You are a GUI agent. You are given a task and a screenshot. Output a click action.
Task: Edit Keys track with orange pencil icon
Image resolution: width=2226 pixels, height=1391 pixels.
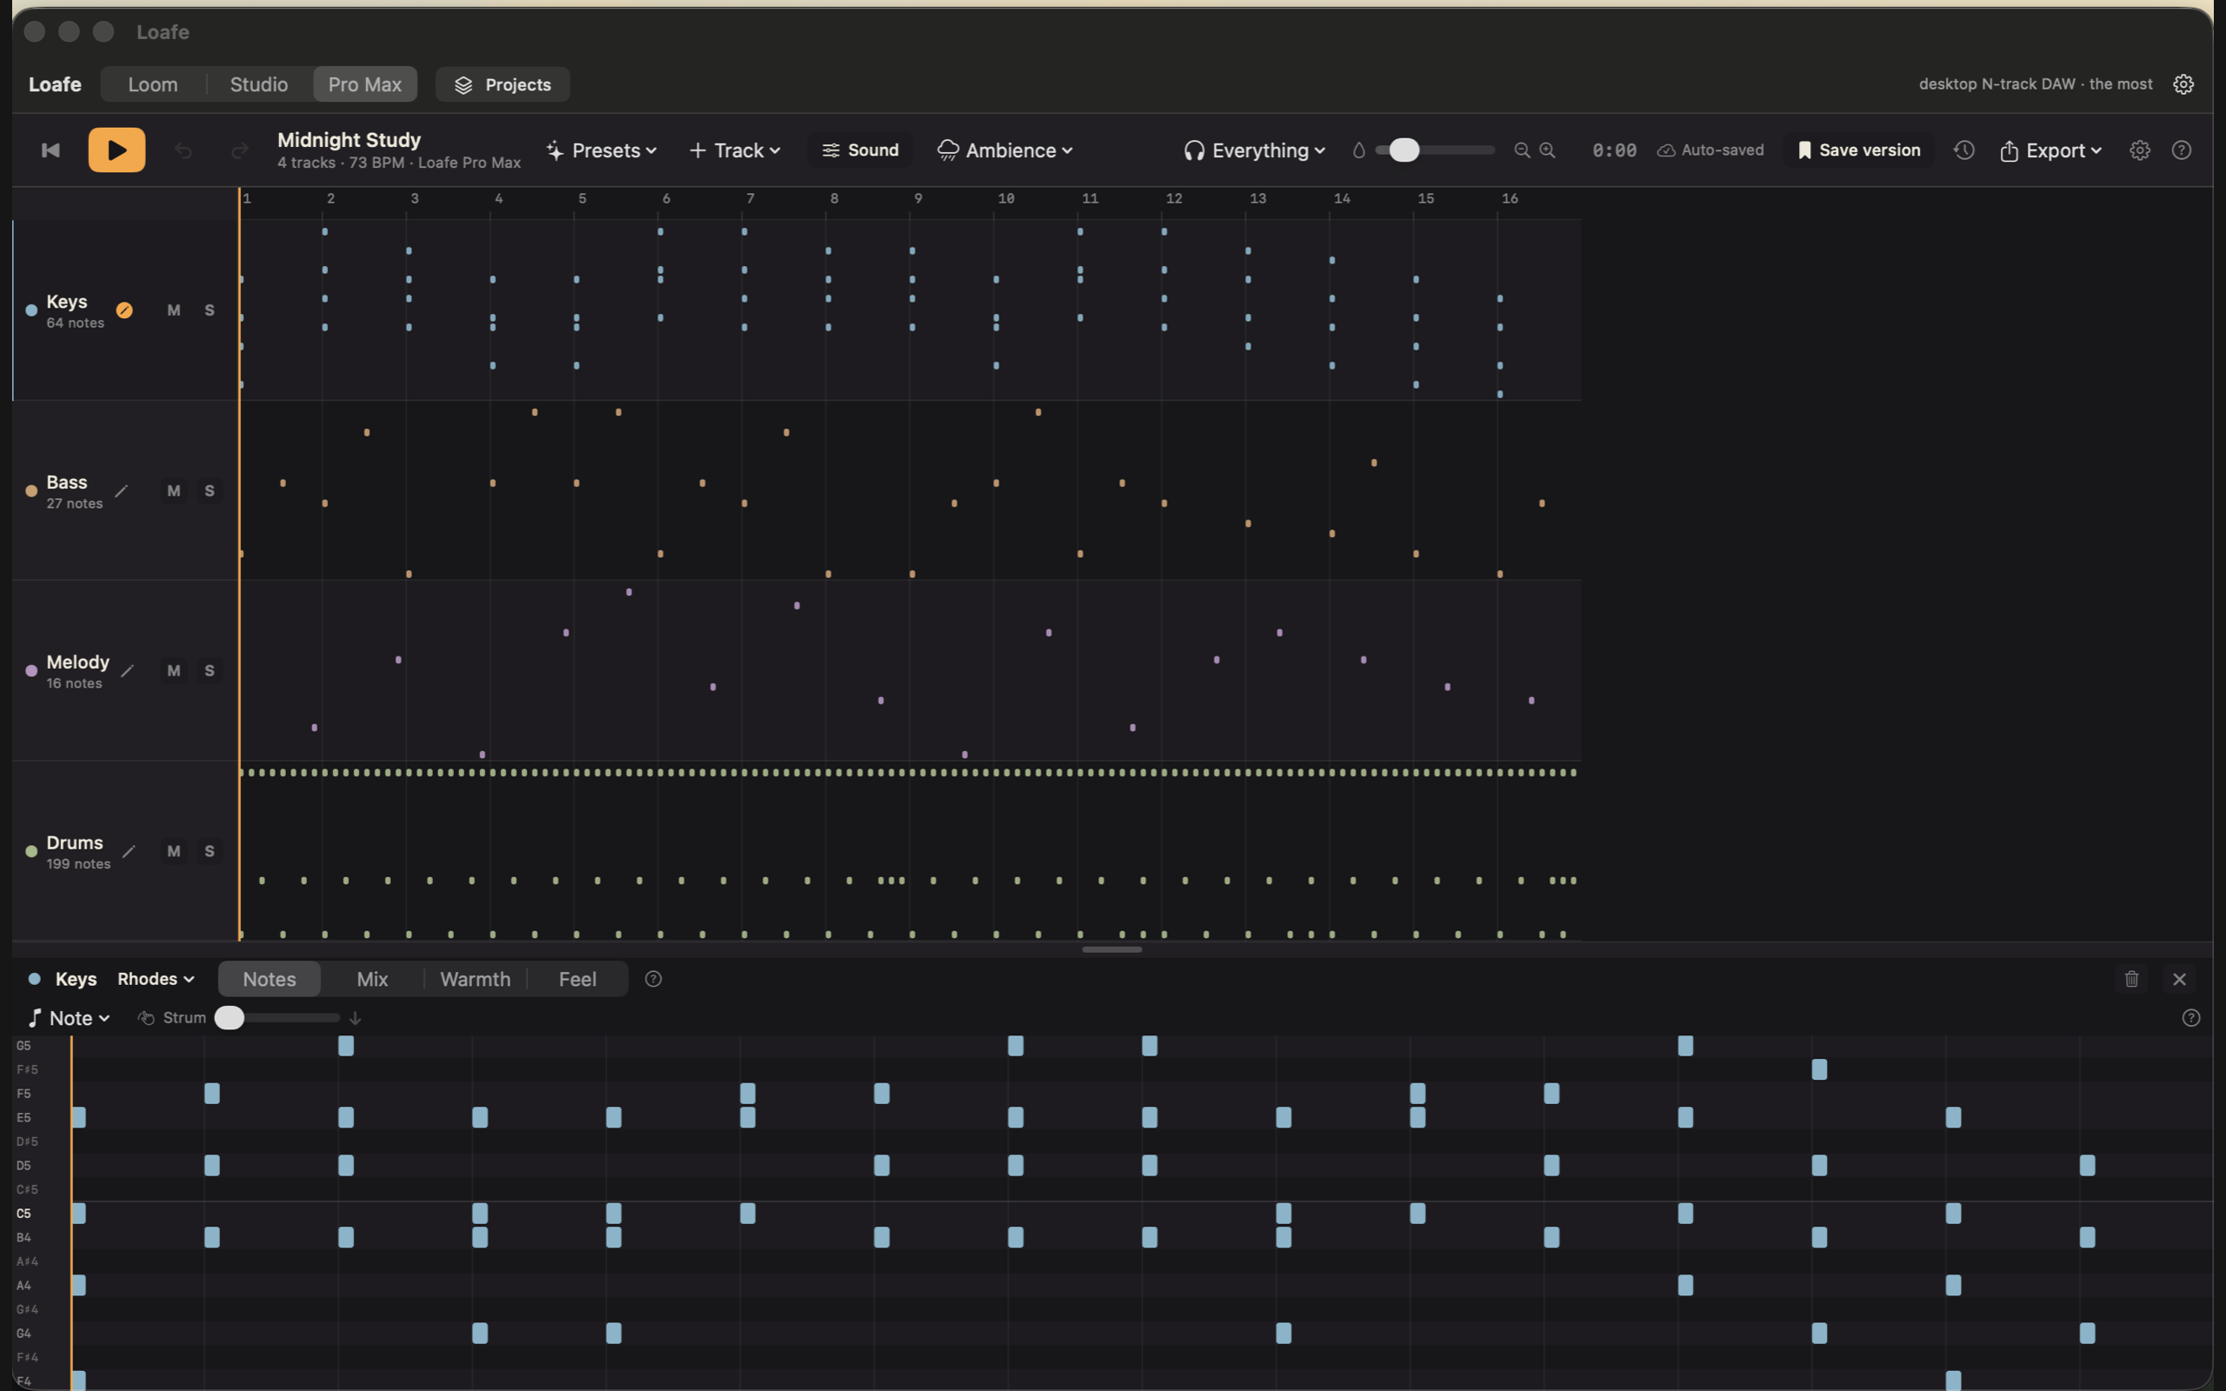(x=124, y=310)
